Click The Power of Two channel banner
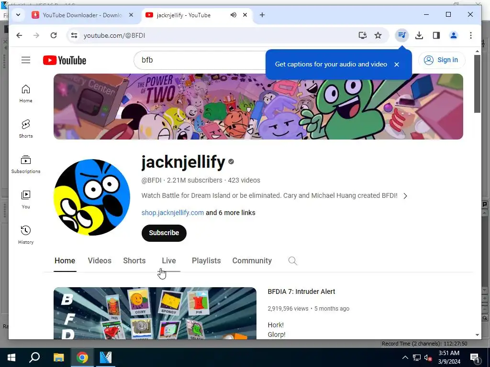 click(258, 107)
